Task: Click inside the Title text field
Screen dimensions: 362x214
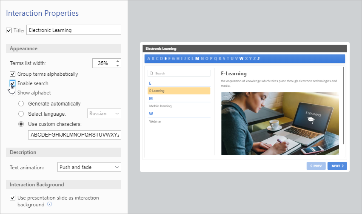Action: [x=74, y=30]
